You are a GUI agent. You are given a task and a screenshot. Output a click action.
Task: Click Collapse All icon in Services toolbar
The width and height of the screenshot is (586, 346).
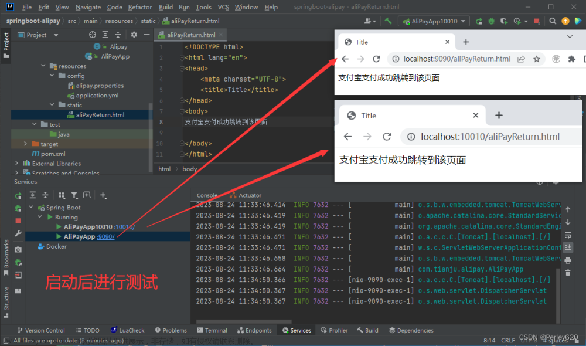click(45, 195)
